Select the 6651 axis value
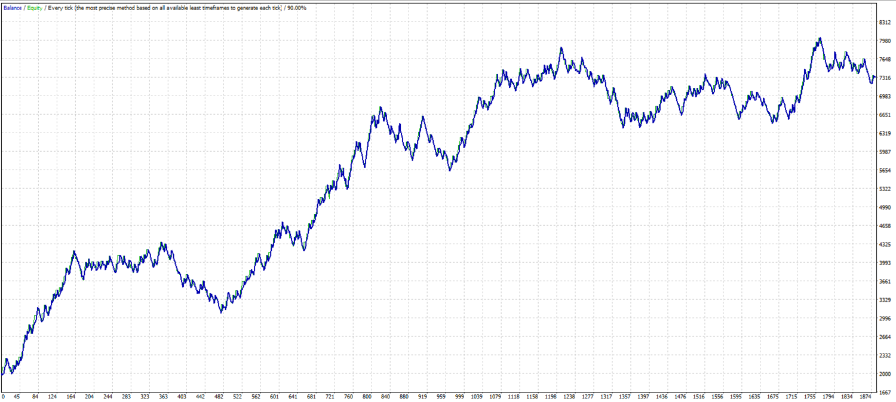 [886, 115]
